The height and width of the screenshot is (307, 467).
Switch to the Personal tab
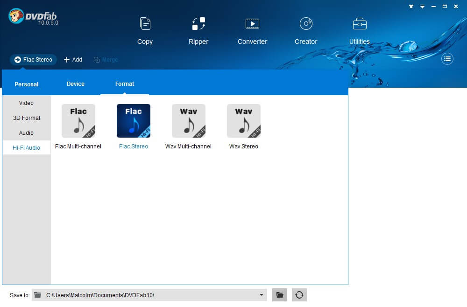[x=27, y=84]
